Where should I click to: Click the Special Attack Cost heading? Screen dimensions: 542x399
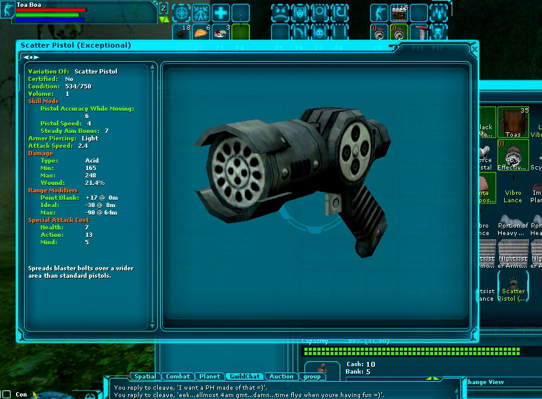pos(58,220)
